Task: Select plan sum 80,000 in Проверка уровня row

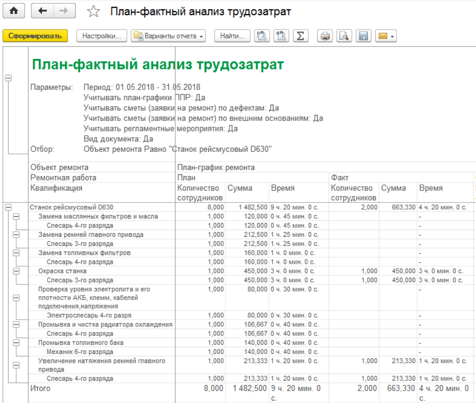Action: [257, 289]
